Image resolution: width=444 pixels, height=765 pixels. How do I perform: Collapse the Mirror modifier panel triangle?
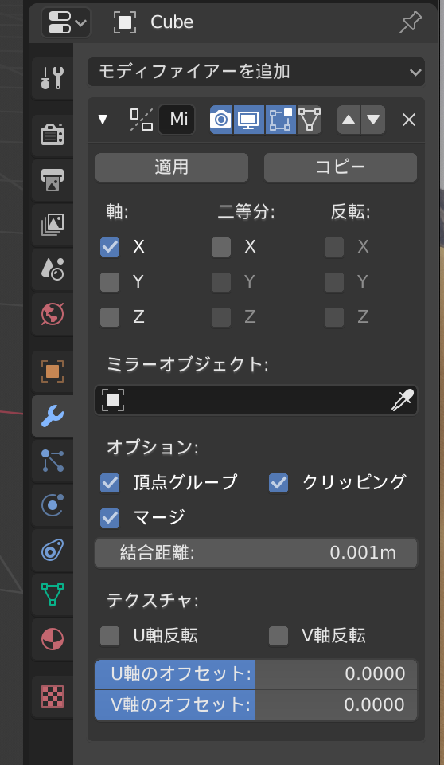(x=103, y=120)
